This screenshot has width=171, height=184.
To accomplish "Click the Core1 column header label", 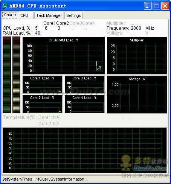I will click(x=49, y=23).
